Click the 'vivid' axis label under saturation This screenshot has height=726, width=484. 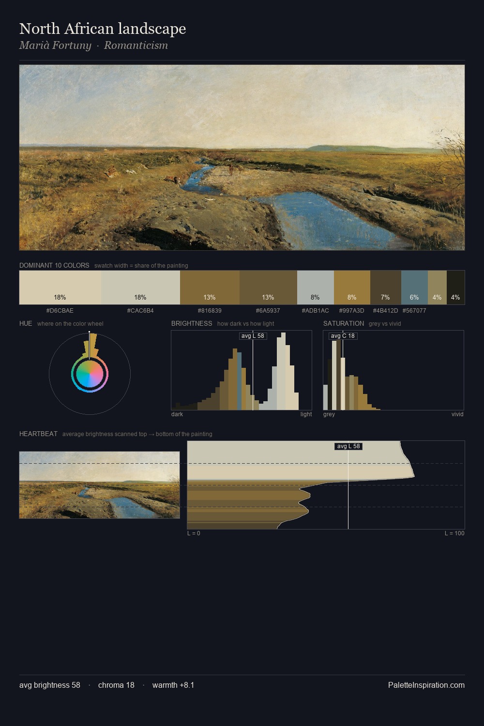tap(457, 414)
